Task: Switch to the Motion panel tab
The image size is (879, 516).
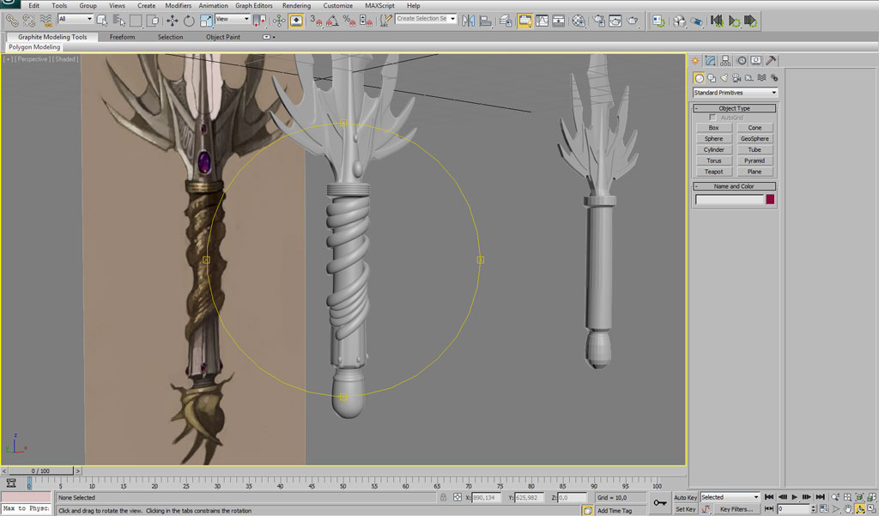Action: coord(741,61)
